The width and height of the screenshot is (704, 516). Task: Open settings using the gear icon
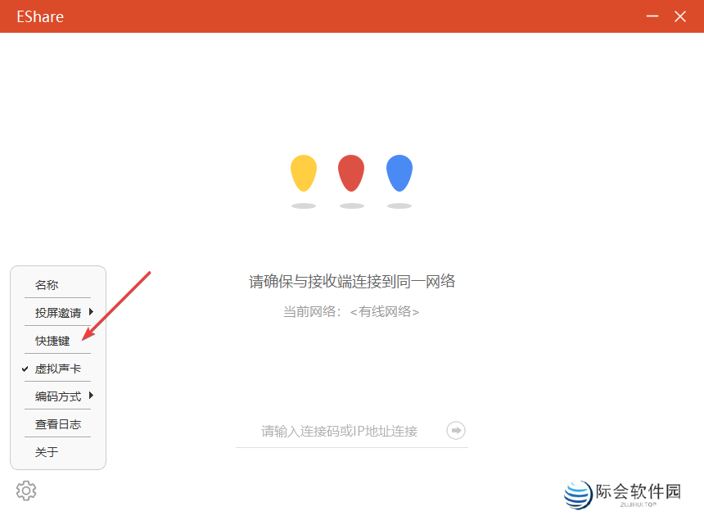[x=25, y=490]
